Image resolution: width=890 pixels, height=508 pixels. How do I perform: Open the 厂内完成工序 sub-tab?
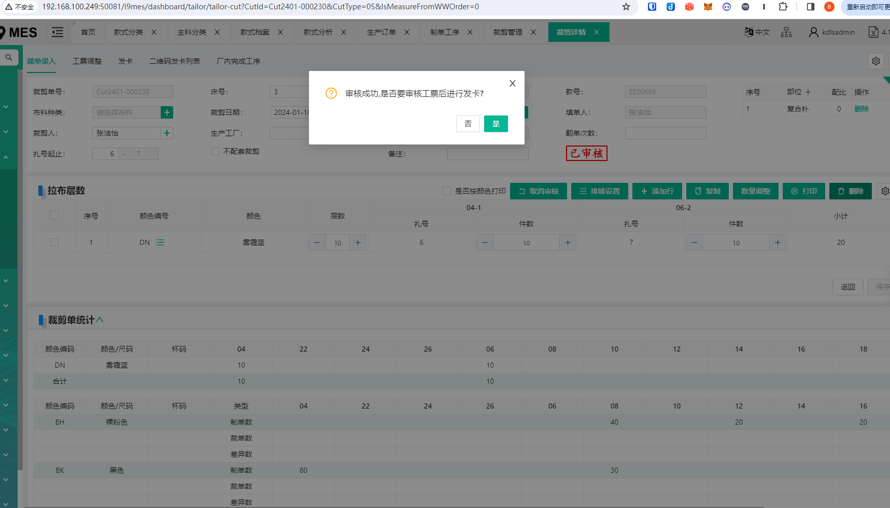click(x=238, y=61)
